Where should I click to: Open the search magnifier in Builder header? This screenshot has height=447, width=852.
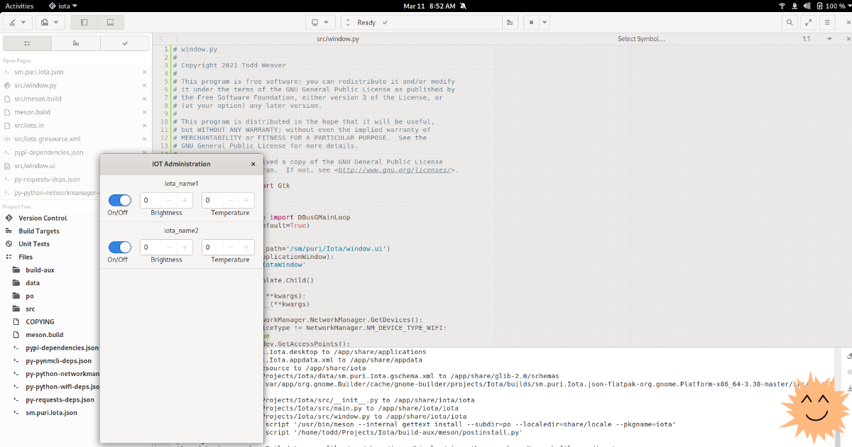[790, 23]
